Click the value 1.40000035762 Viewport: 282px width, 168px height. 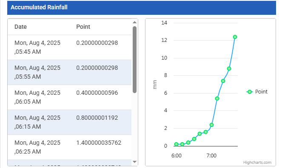click(x=99, y=143)
